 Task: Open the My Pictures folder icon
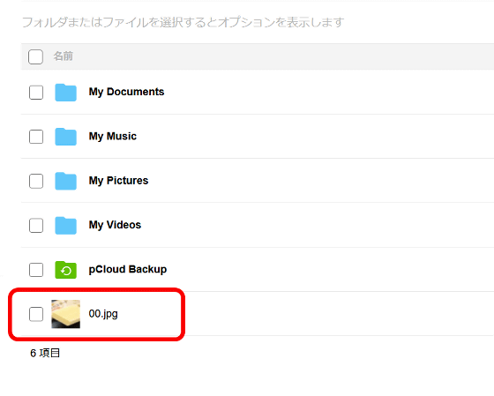pos(65,181)
